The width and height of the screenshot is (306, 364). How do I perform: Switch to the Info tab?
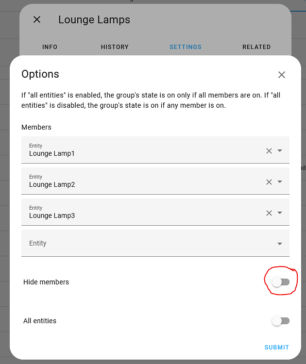point(50,47)
